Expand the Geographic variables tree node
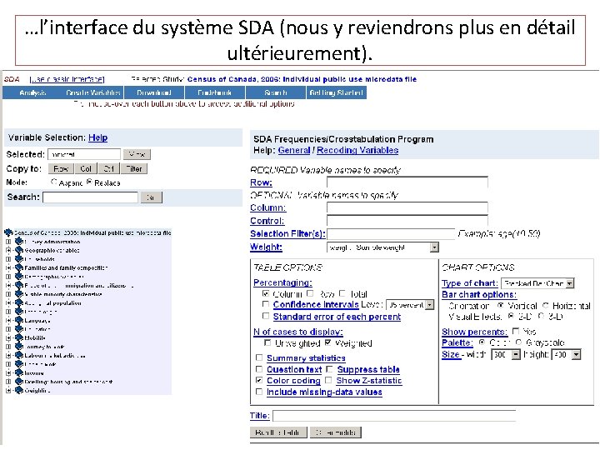 [8, 250]
